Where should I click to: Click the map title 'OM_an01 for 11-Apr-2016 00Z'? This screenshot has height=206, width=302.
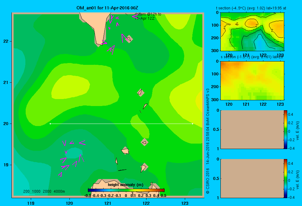(x=107, y=8)
